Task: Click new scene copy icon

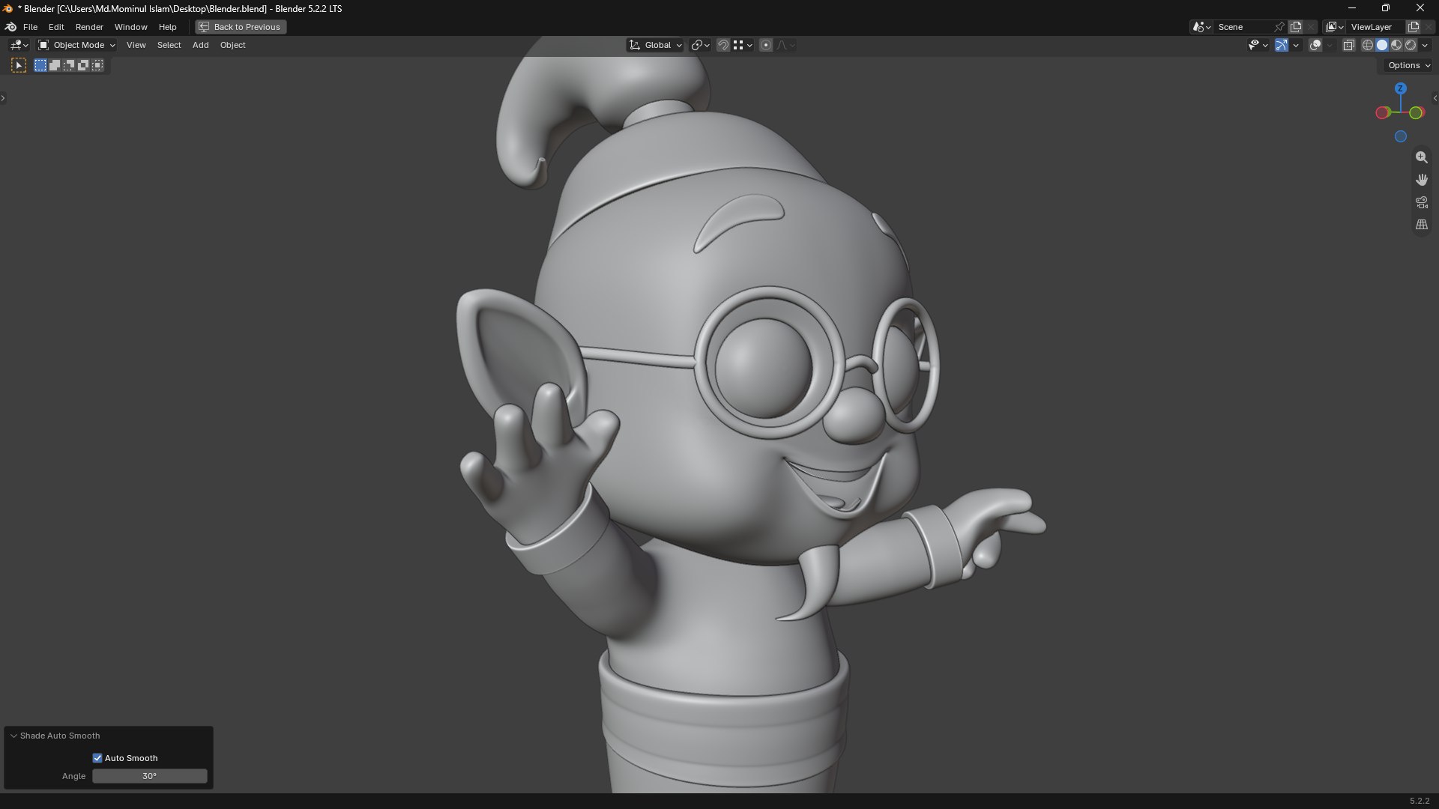Action: tap(1295, 27)
